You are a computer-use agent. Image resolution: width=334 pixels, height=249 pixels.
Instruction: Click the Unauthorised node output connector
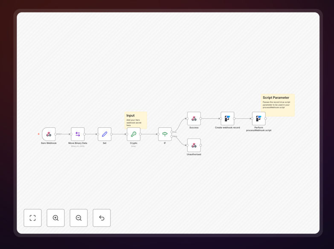pos(200,146)
